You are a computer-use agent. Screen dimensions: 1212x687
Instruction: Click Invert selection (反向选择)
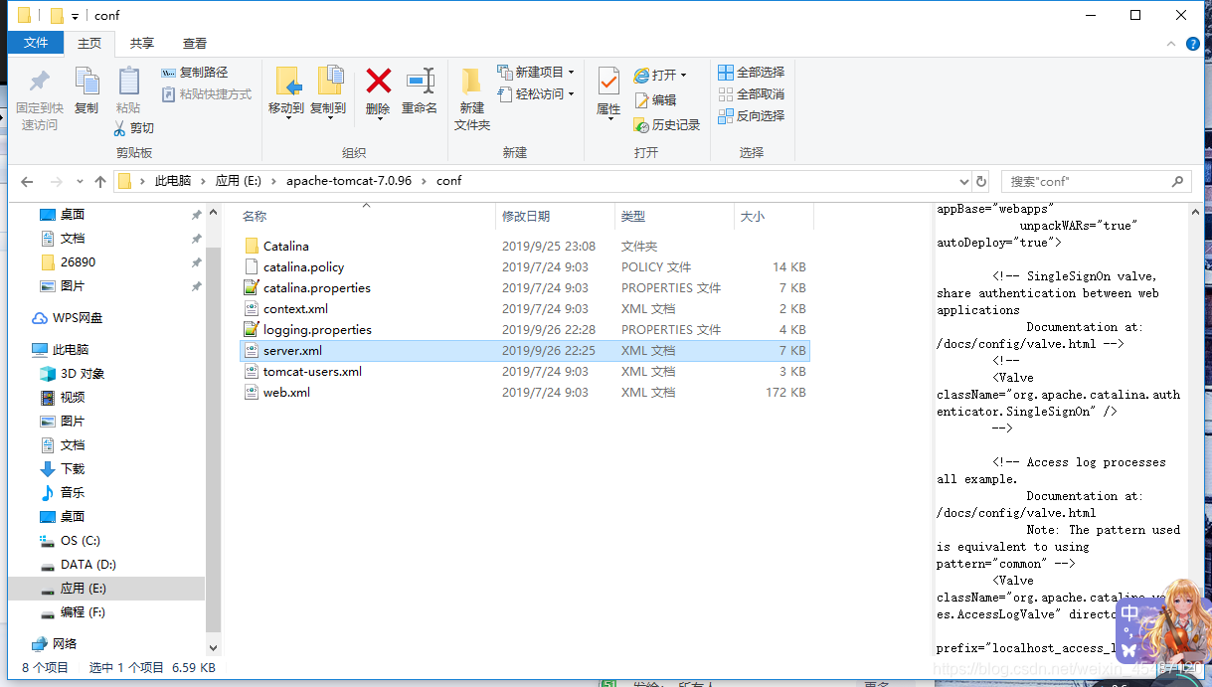752,116
